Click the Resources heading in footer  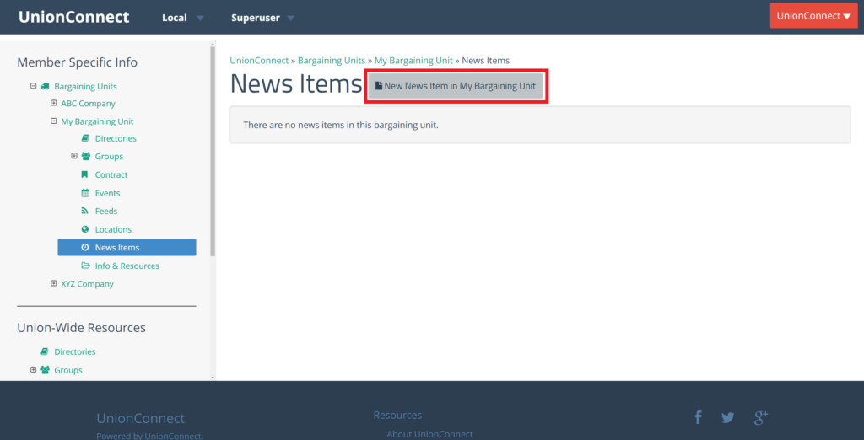pyautogui.click(x=398, y=415)
